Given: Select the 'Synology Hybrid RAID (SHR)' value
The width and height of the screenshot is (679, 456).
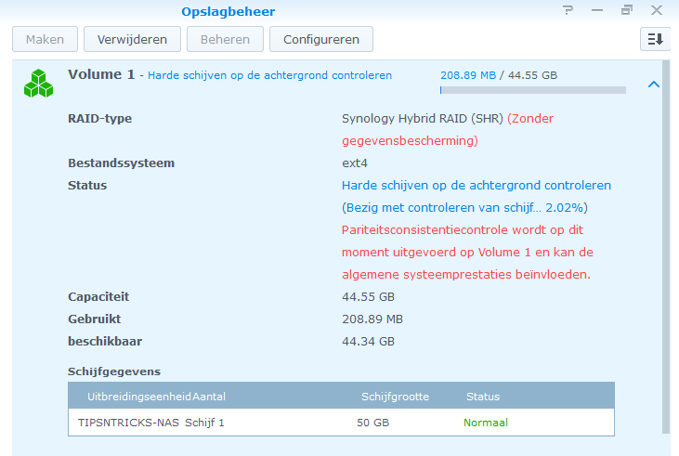Looking at the screenshot, I should pyautogui.click(x=423, y=119).
